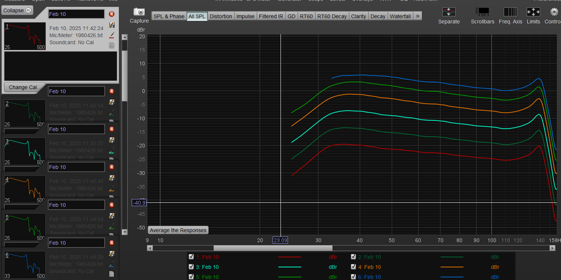The width and height of the screenshot is (561, 280).
Task: Open the Impulse tab
Action: coord(246,16)
